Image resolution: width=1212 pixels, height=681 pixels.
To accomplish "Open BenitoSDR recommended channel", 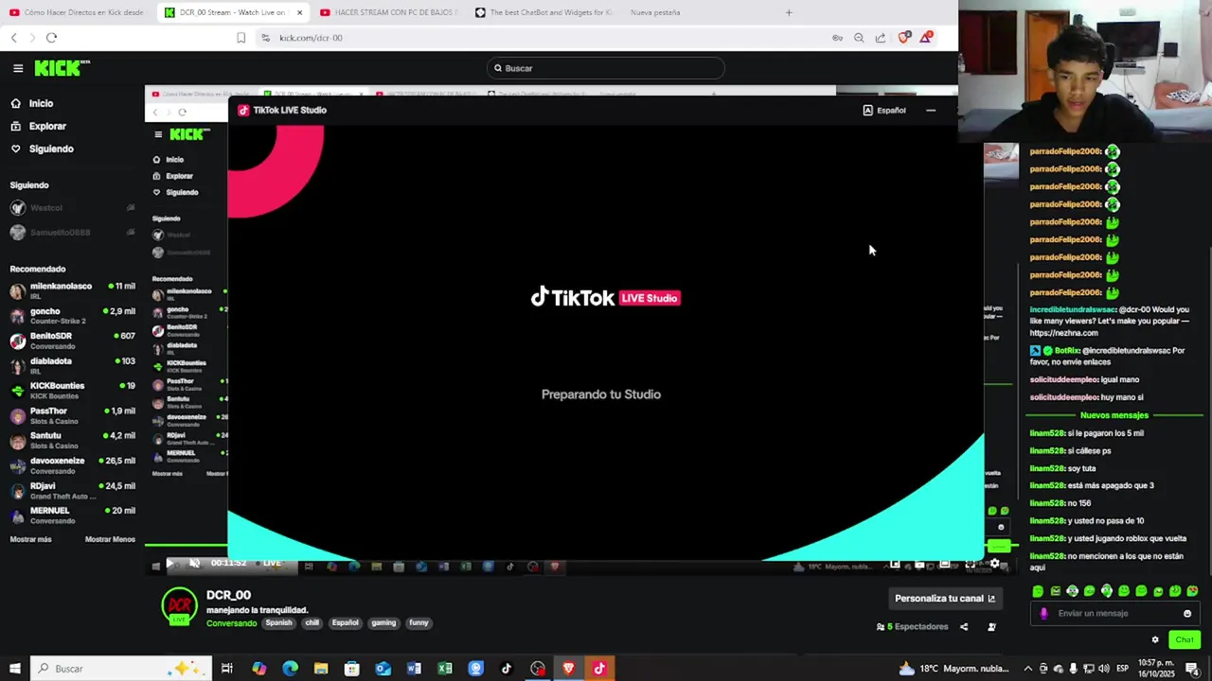I will point(71,340).
